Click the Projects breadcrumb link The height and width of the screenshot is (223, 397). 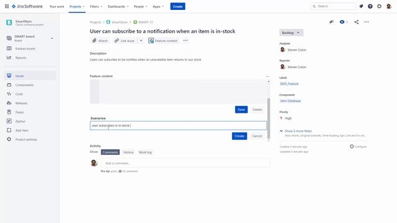[x=96, y=22]
